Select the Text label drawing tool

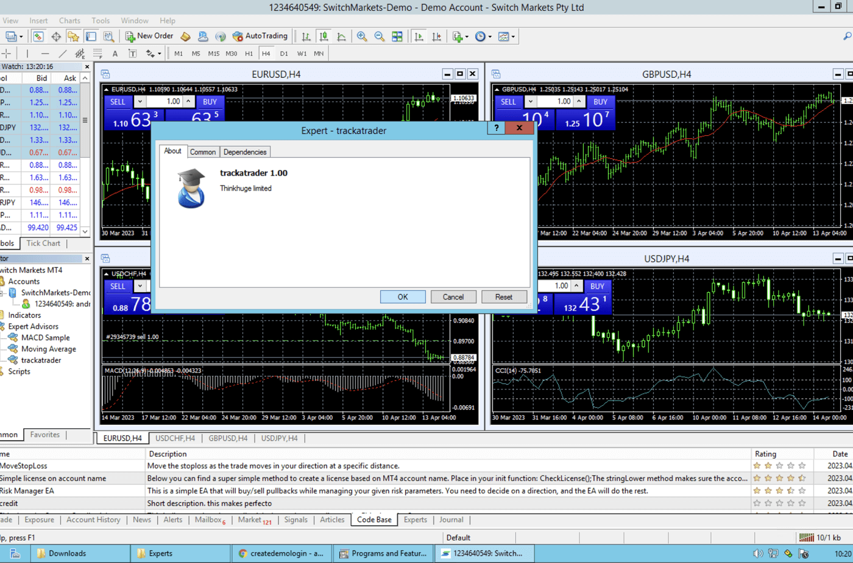132,54
